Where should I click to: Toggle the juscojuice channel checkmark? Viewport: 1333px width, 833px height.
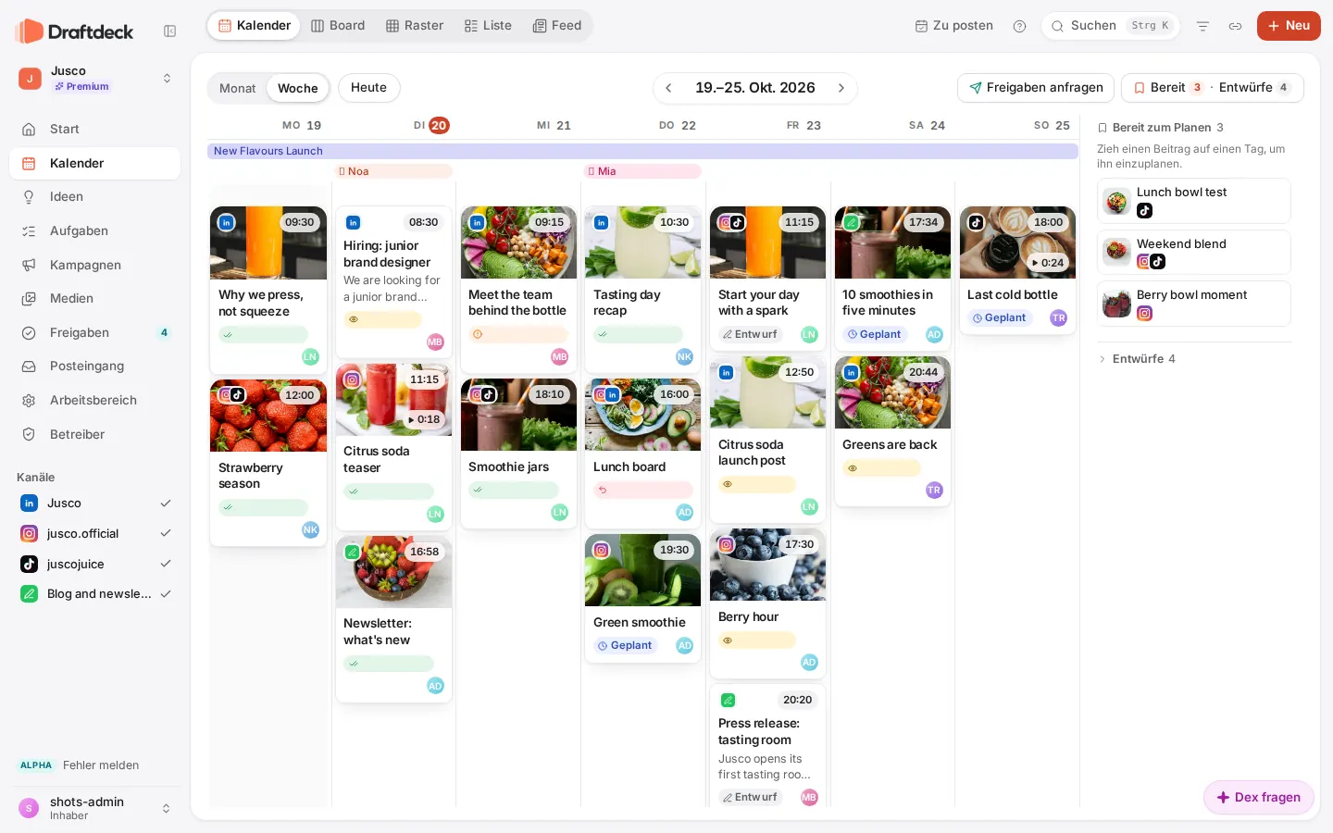[x=166, y=564]
